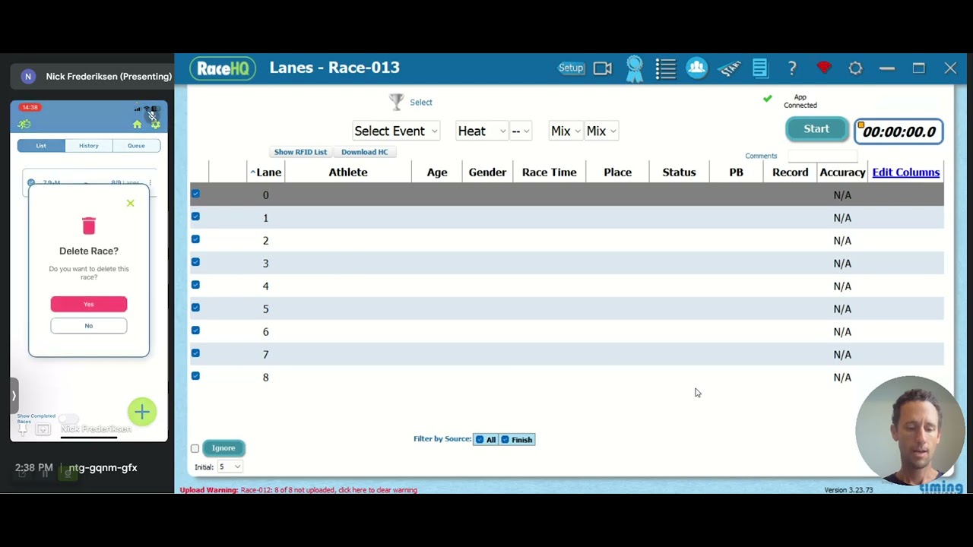Toggle checkbox for lane 3
This screenshot has width=973, height=547.
(195, 263)
